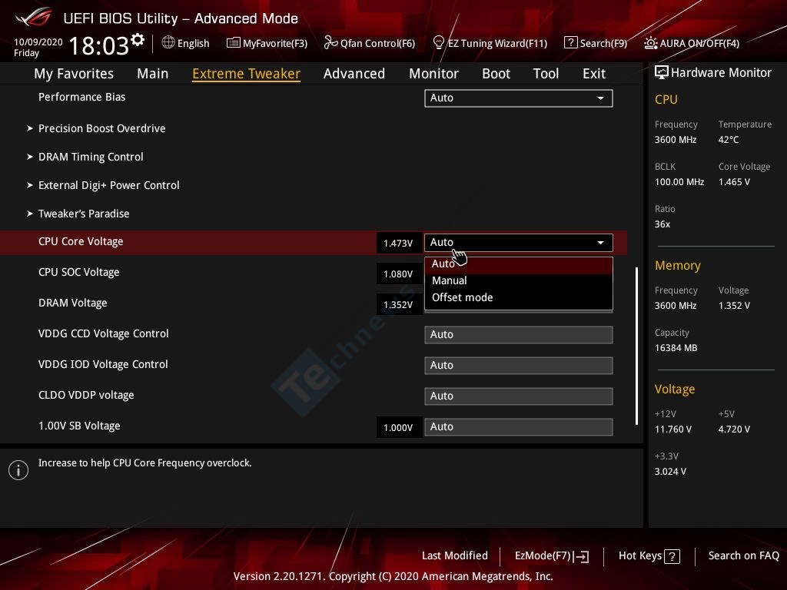Go to the Exit tab

594,74
